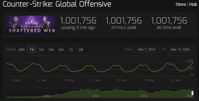Show all-time data with All zoom
This screenshot has height=101, width=199.
pyautogui.click(x=81, y=50)
